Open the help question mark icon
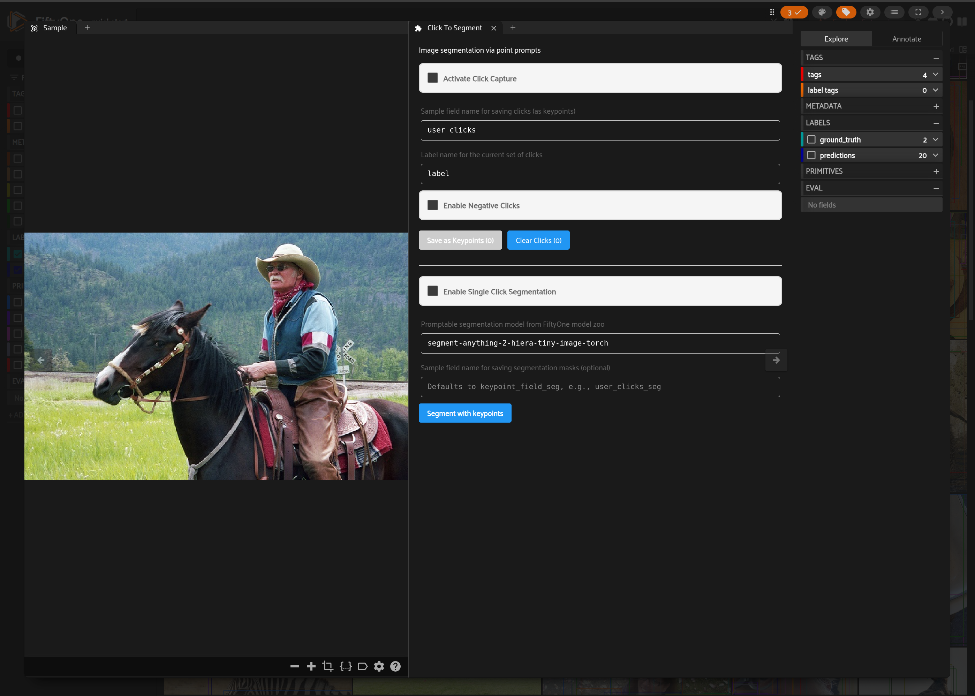975x696 pixels. [x=395, y=666]
